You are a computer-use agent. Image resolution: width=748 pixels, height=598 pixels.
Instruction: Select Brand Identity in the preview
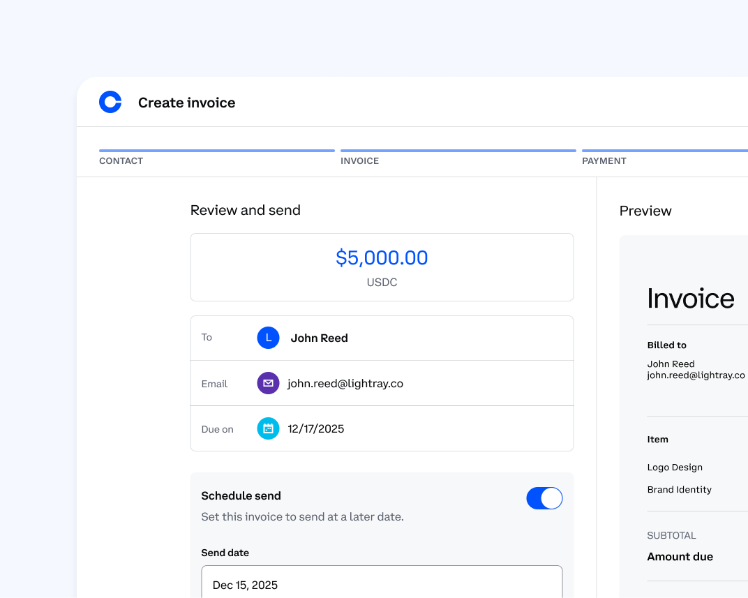click(679, 489)
